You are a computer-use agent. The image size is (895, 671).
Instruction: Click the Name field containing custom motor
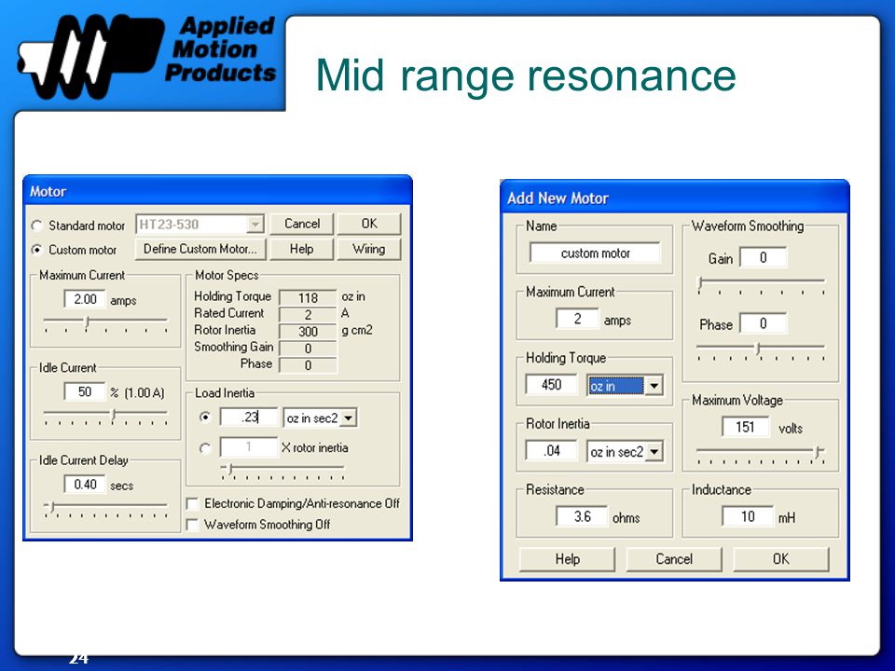click(x=595, y=253)
